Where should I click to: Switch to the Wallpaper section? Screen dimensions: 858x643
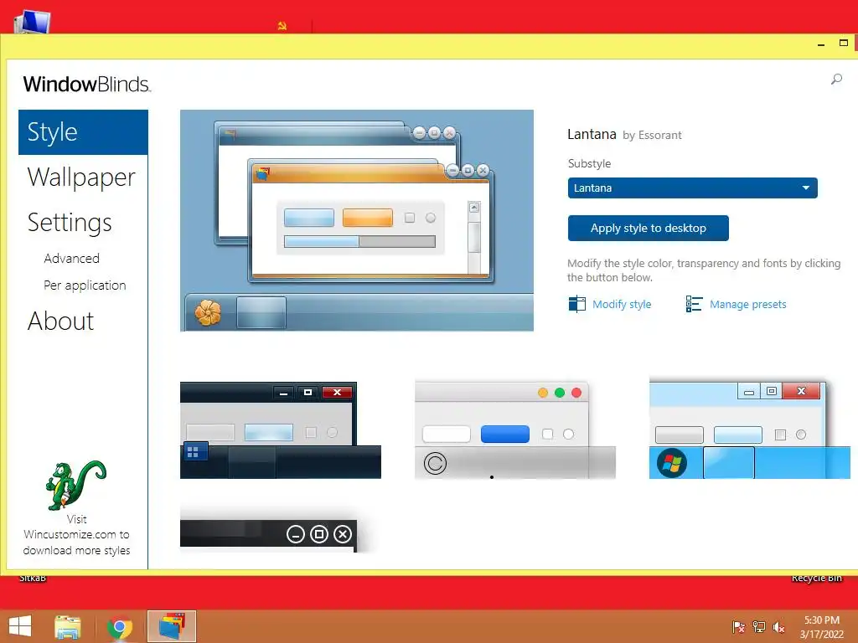point(81,177)
